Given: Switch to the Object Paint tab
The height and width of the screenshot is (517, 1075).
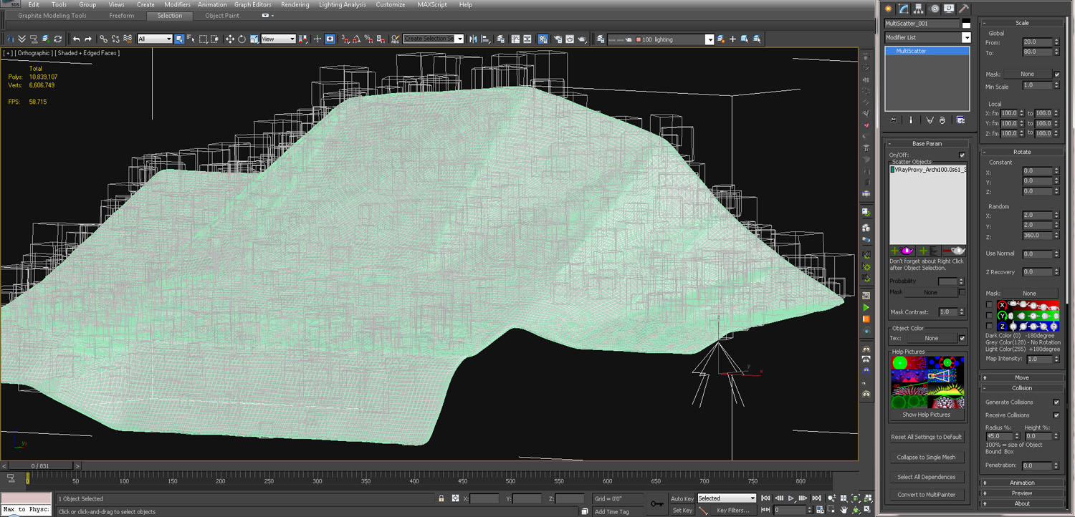Looking at the screenshot, I should (x=224, y=15).
